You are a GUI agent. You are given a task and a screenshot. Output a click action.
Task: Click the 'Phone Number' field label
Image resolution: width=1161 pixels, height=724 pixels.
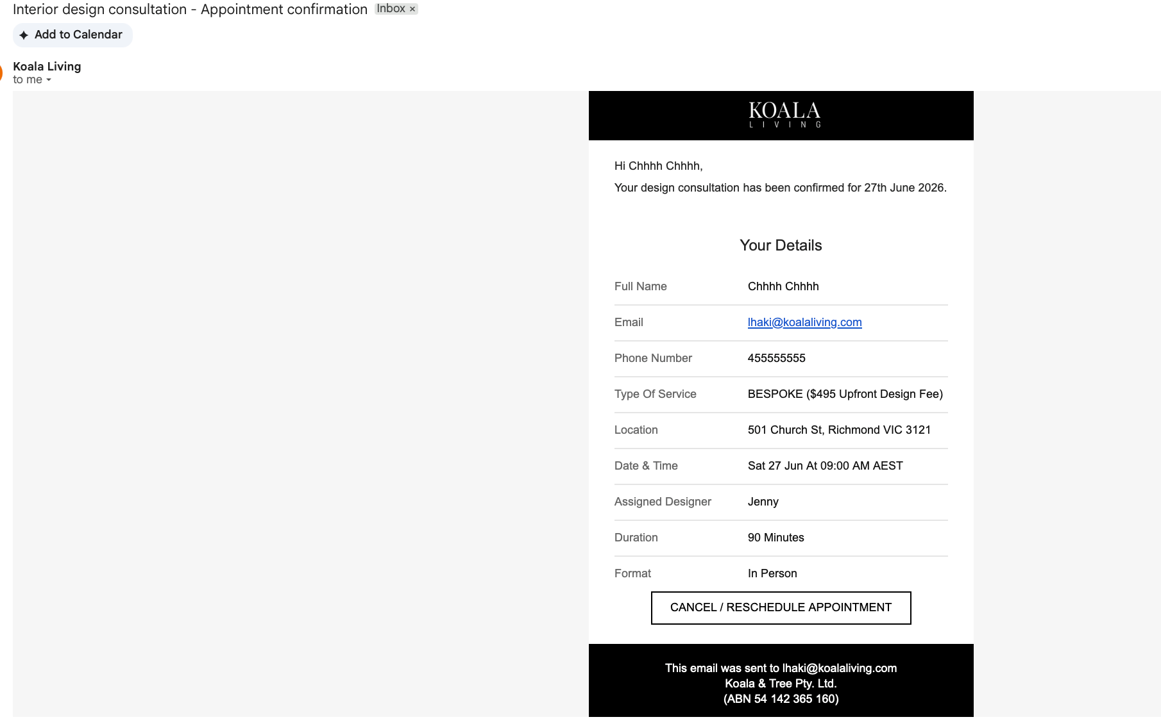[653, 358]
